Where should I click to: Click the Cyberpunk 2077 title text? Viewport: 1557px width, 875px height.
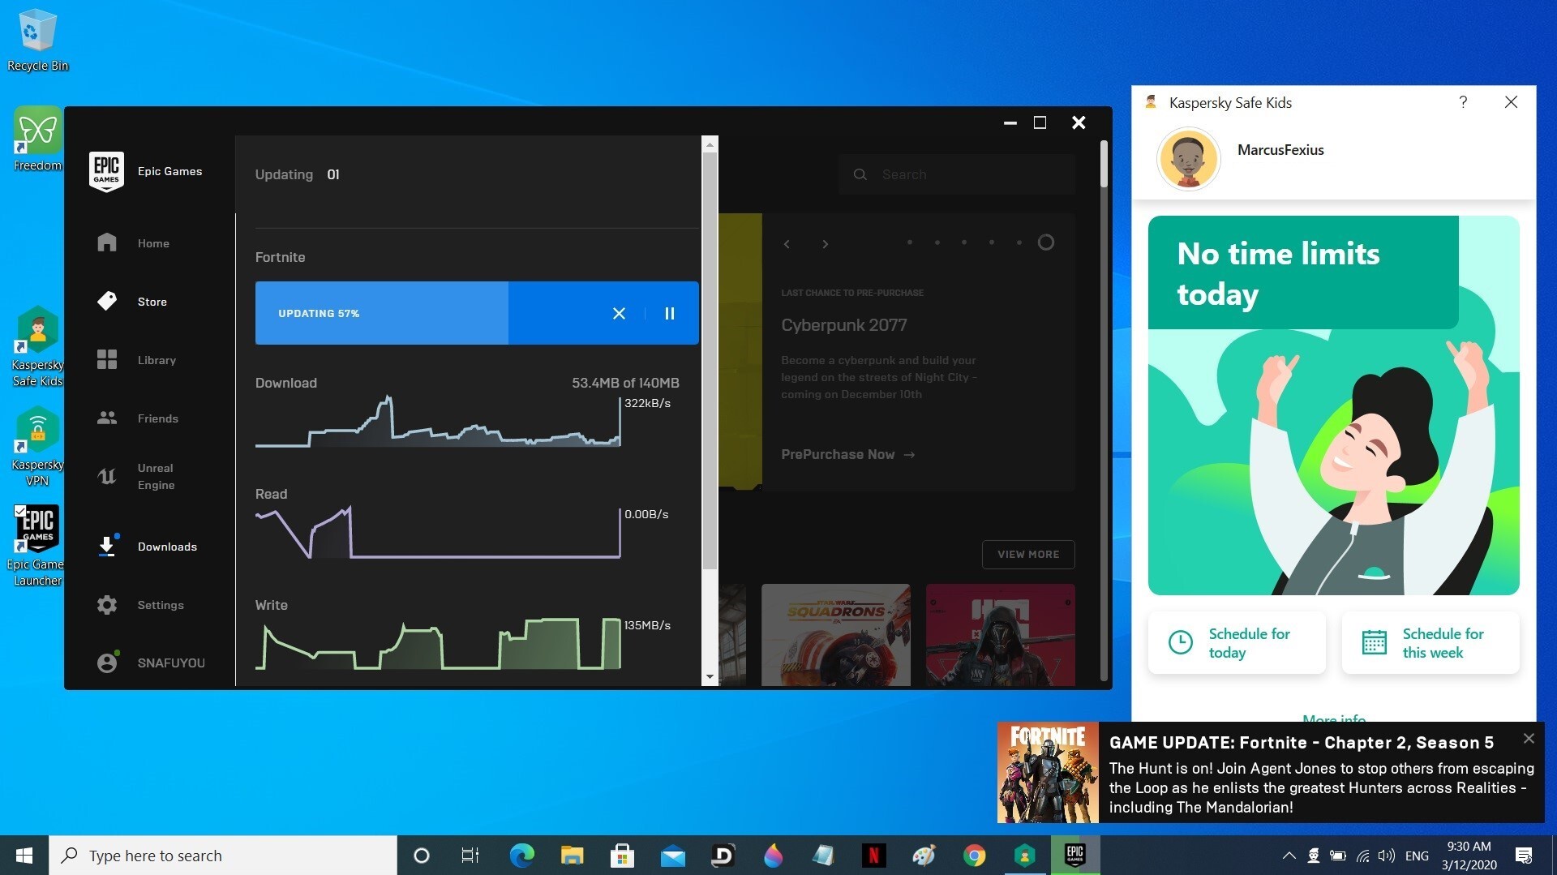(844, 325)
